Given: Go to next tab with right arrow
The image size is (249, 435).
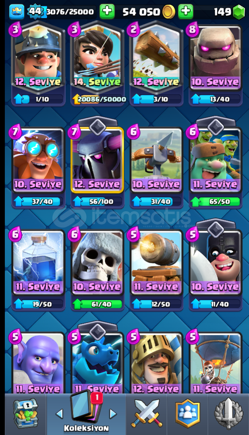Looking at the screenshot, I should click(112, 414).
